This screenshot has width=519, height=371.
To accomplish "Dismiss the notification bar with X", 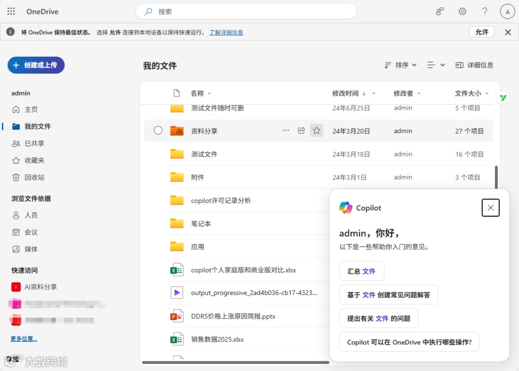I will pyautogui.click(x=508, y=32).
